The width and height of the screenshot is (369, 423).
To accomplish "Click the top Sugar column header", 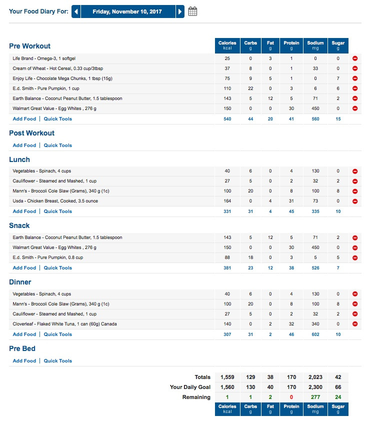I will click(x=338, y=45).
